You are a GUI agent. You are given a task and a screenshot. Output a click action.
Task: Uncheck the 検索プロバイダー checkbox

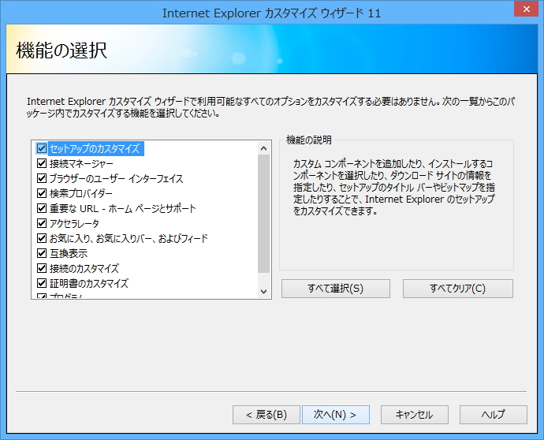pyautogui.click(x=42, y=193)
